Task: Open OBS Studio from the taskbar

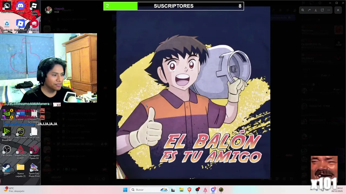Action: coord(198,190)
